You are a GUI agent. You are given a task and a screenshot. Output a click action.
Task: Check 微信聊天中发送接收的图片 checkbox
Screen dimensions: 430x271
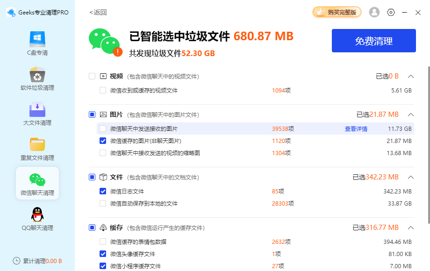103,128
